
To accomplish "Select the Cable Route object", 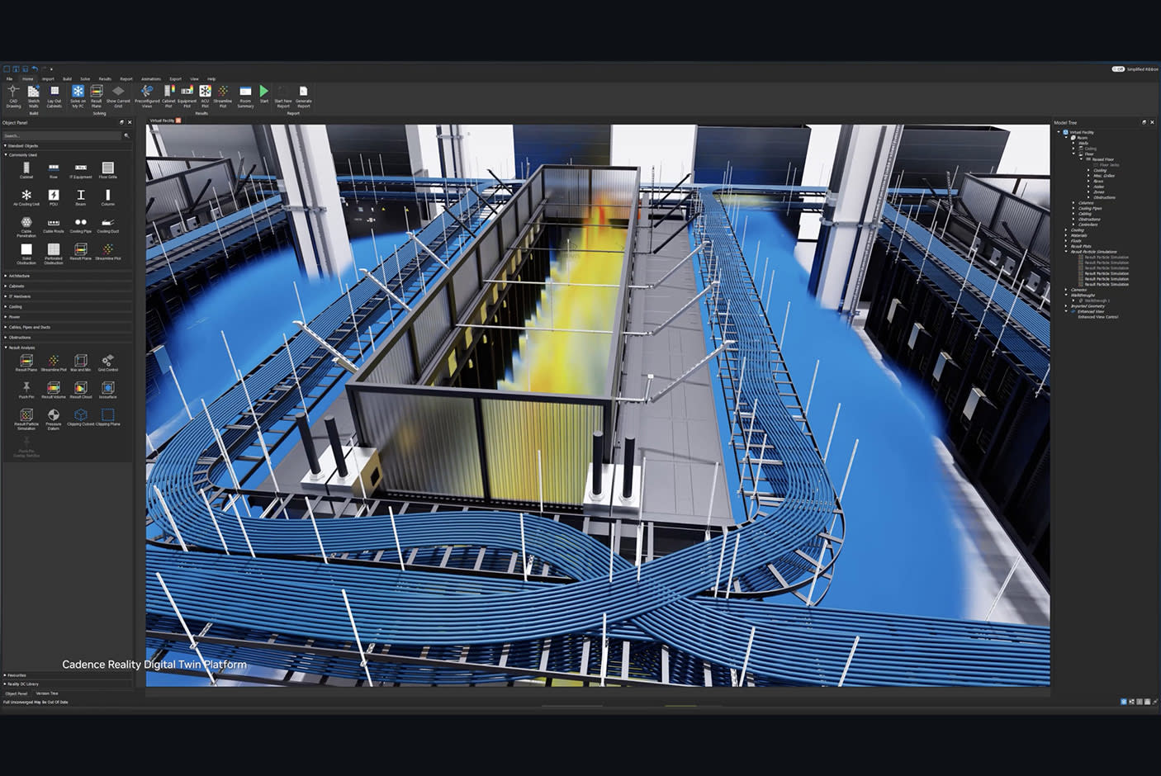I will click(x=54, y=223).
